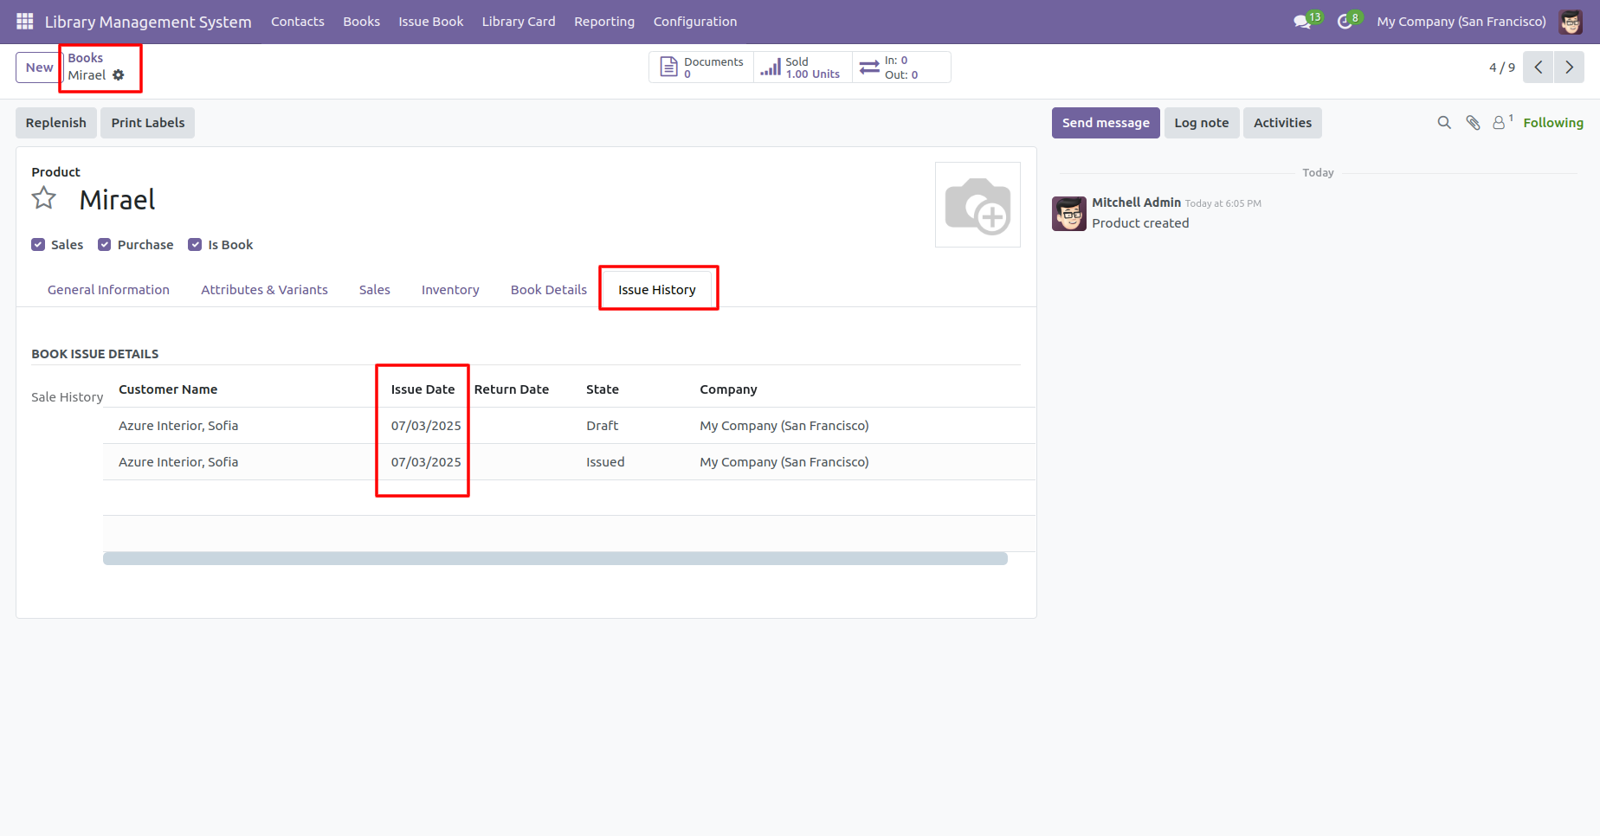Click the Log note button
The height and width of the screenshot is (836, 1600).
click(x=1202, y=123)
